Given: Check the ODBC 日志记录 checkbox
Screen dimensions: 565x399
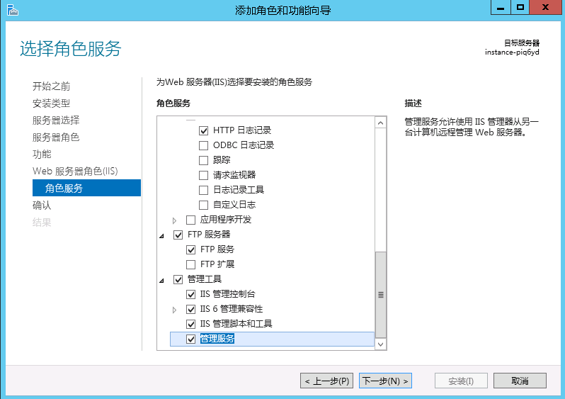Looking at the screenshot, I should [204, 145].
